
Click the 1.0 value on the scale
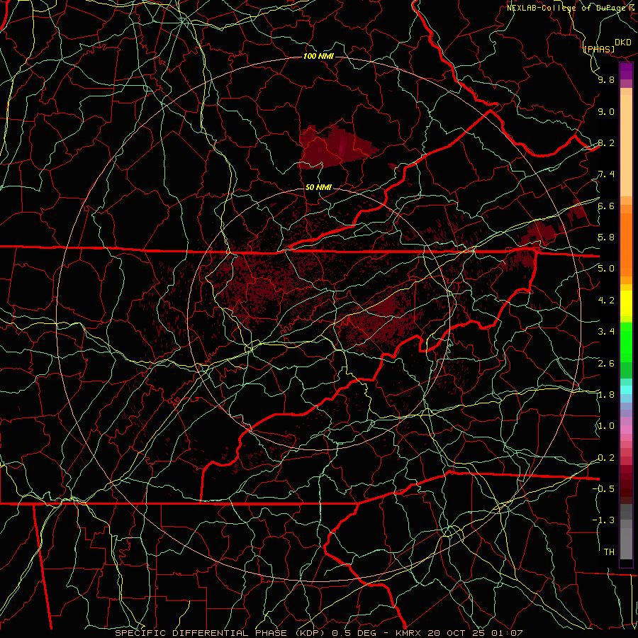pos(606,426)
